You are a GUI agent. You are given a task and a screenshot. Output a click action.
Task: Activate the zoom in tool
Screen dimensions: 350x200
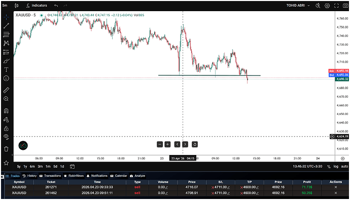(6, 99)
